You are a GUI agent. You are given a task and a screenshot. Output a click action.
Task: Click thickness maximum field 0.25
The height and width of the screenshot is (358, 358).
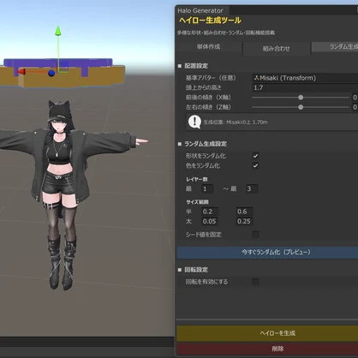pos(245,221)
